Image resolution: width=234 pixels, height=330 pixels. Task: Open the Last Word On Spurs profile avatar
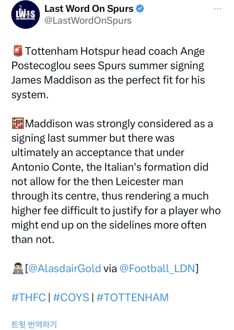pyautogui.click(x=25, y=14)
